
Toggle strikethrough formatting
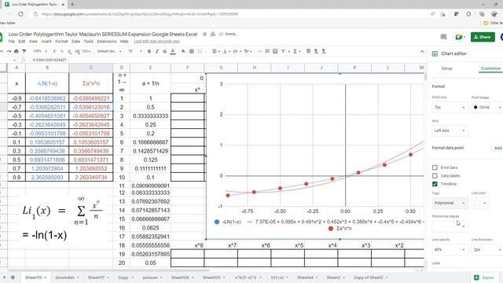164,51
